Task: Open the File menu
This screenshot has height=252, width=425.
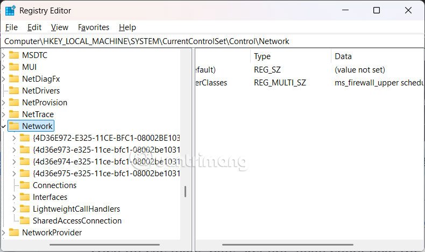Action: point(11,27)
